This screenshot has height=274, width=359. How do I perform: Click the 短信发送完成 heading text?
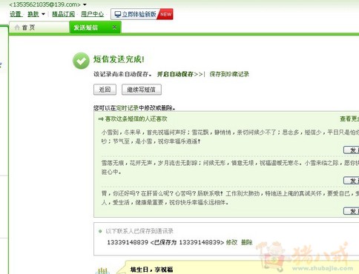[119, 59]
